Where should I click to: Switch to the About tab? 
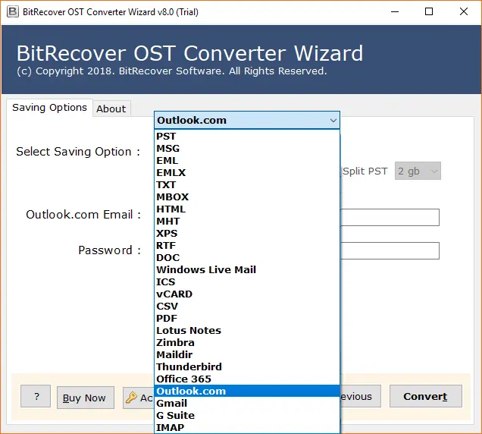pos(111,108)
